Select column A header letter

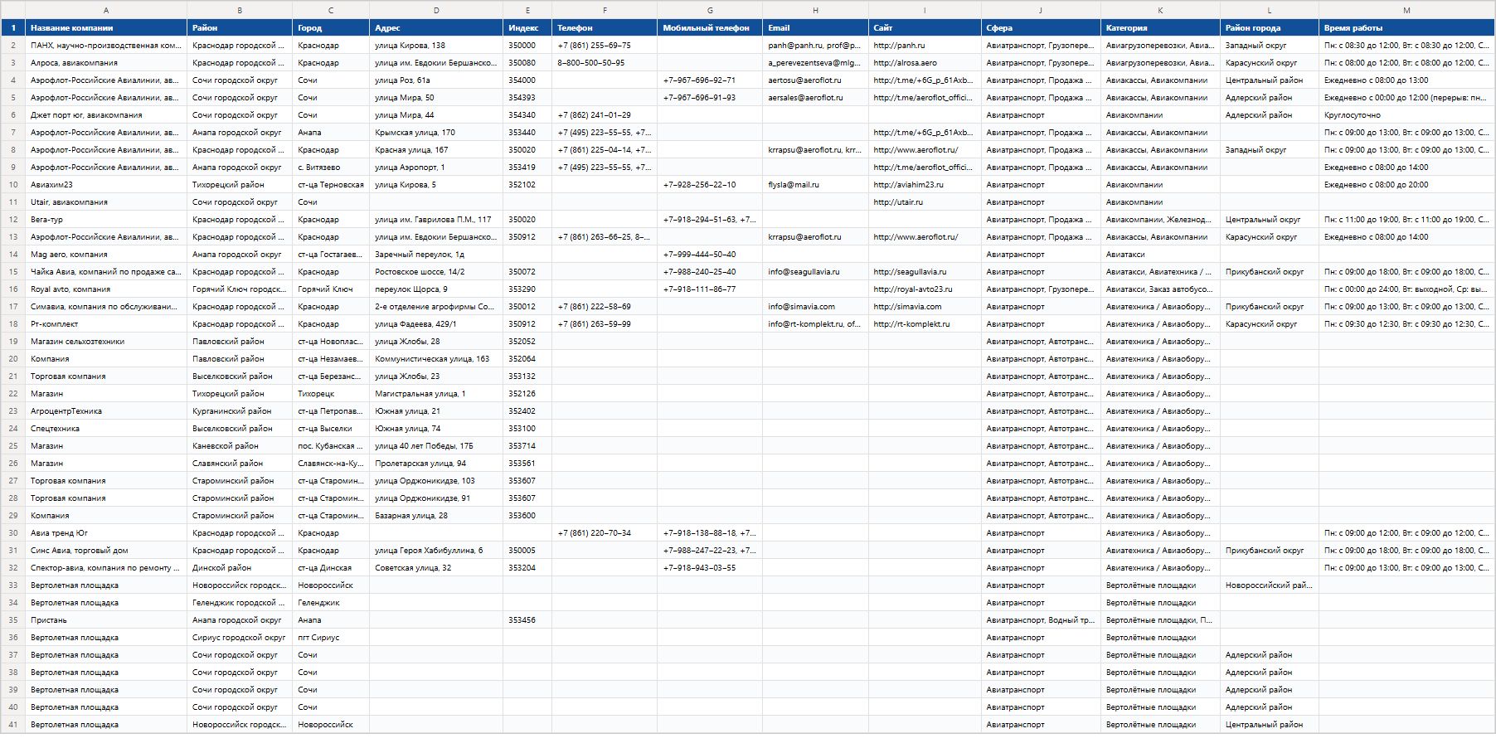[106, 10]
